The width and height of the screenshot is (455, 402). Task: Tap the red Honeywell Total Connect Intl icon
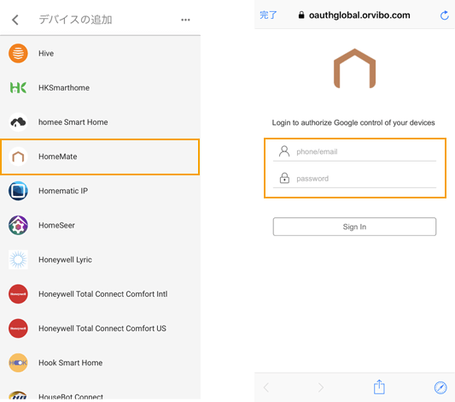coord(18,294)
